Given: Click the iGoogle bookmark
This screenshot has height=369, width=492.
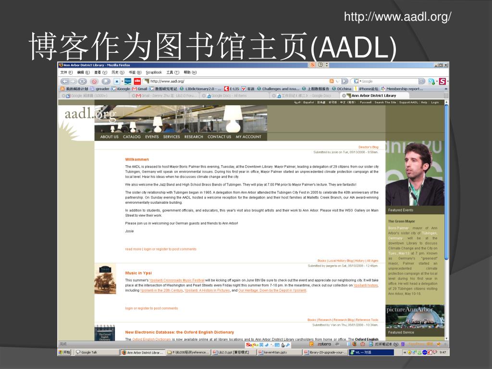Looking at the screenshot, I should 121,89.
